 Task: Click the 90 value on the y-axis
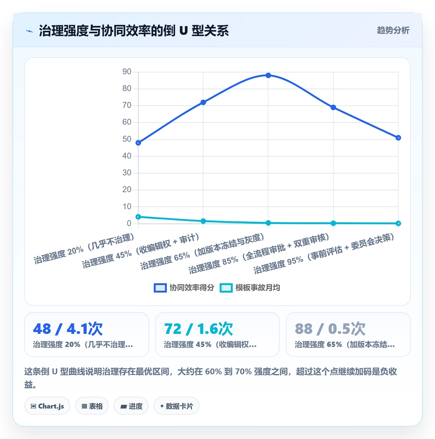[127, 72]
